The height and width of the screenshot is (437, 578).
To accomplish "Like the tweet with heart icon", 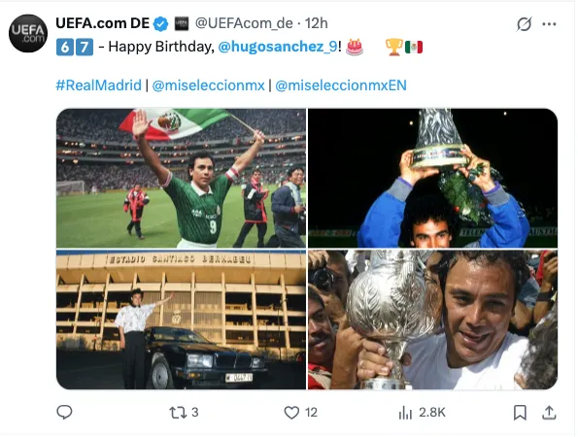I will tap(291, 413).
